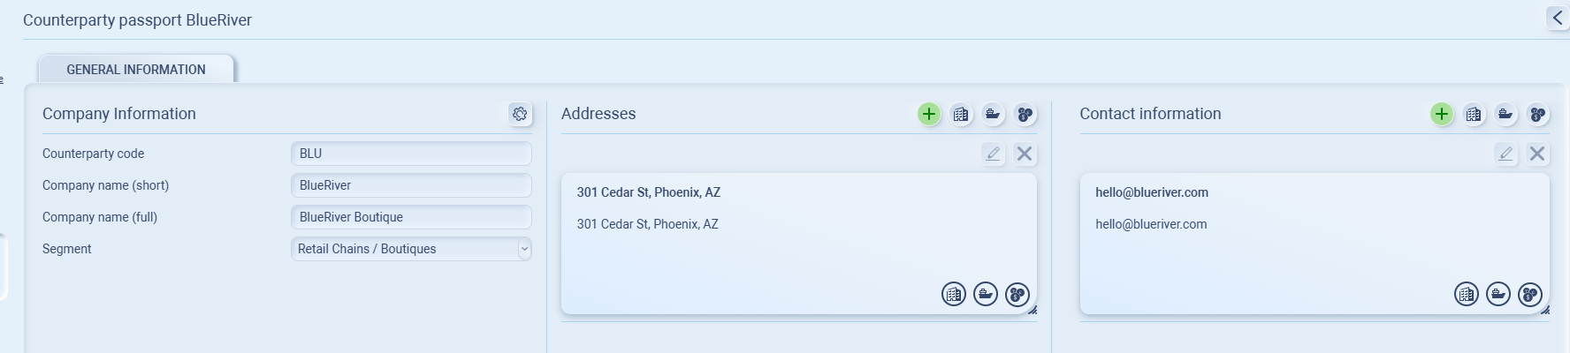Image resolution: width=1570 pixels, height=353 pixels.
Task: Add a new address with green plus
Action: 928,114
